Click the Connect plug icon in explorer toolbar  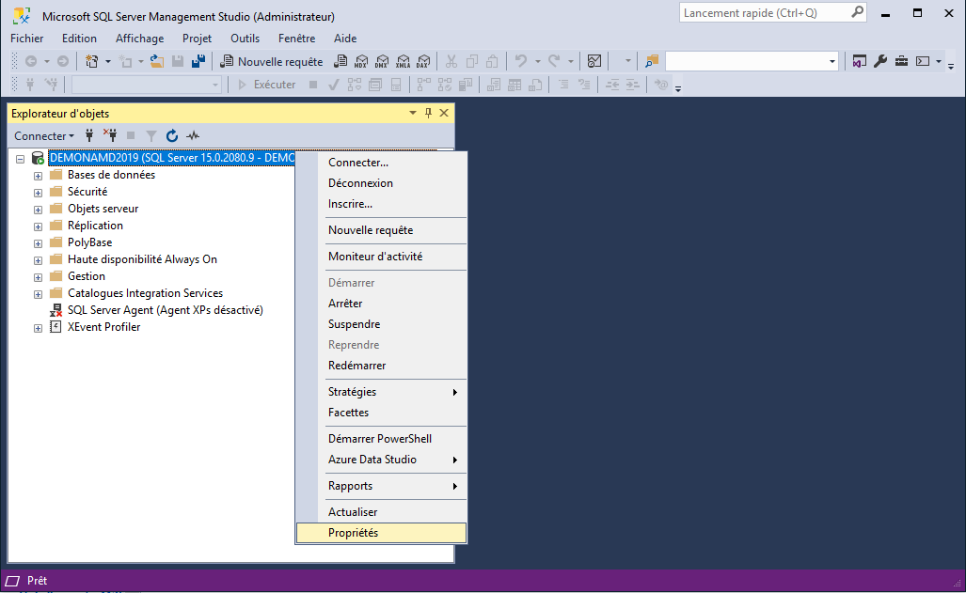pyautogui.click(x=89, y=136)
